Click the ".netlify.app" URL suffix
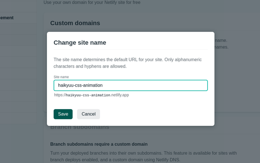 [x=120, y=95]
